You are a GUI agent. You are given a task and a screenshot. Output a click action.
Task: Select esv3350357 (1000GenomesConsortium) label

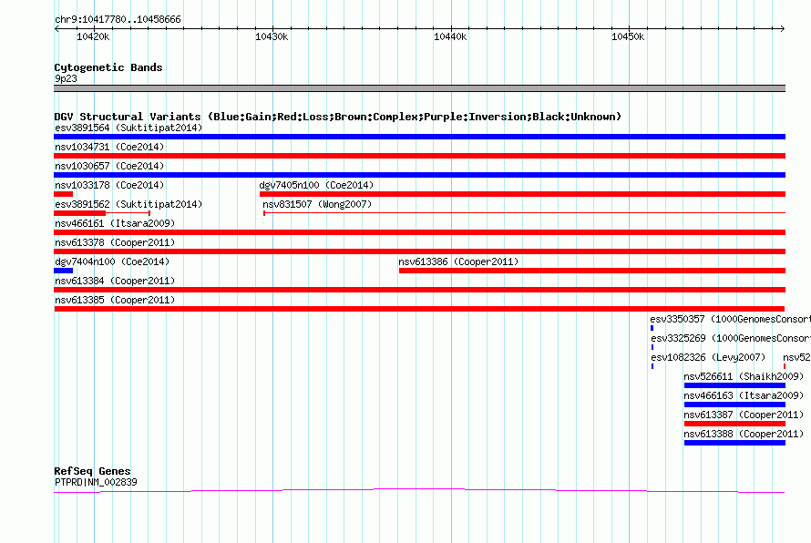pos(730,319)
